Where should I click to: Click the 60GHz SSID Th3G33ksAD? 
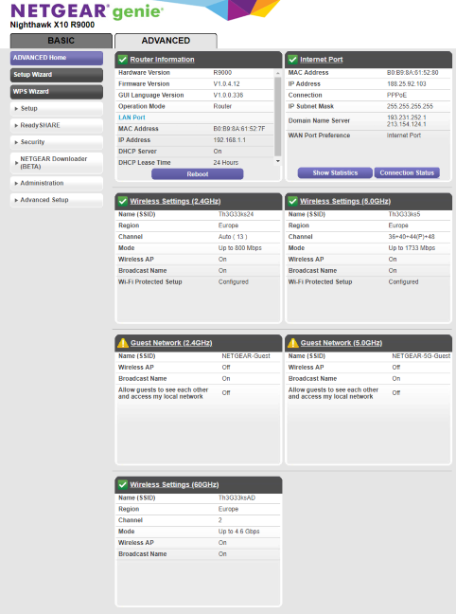pos(237,498)
